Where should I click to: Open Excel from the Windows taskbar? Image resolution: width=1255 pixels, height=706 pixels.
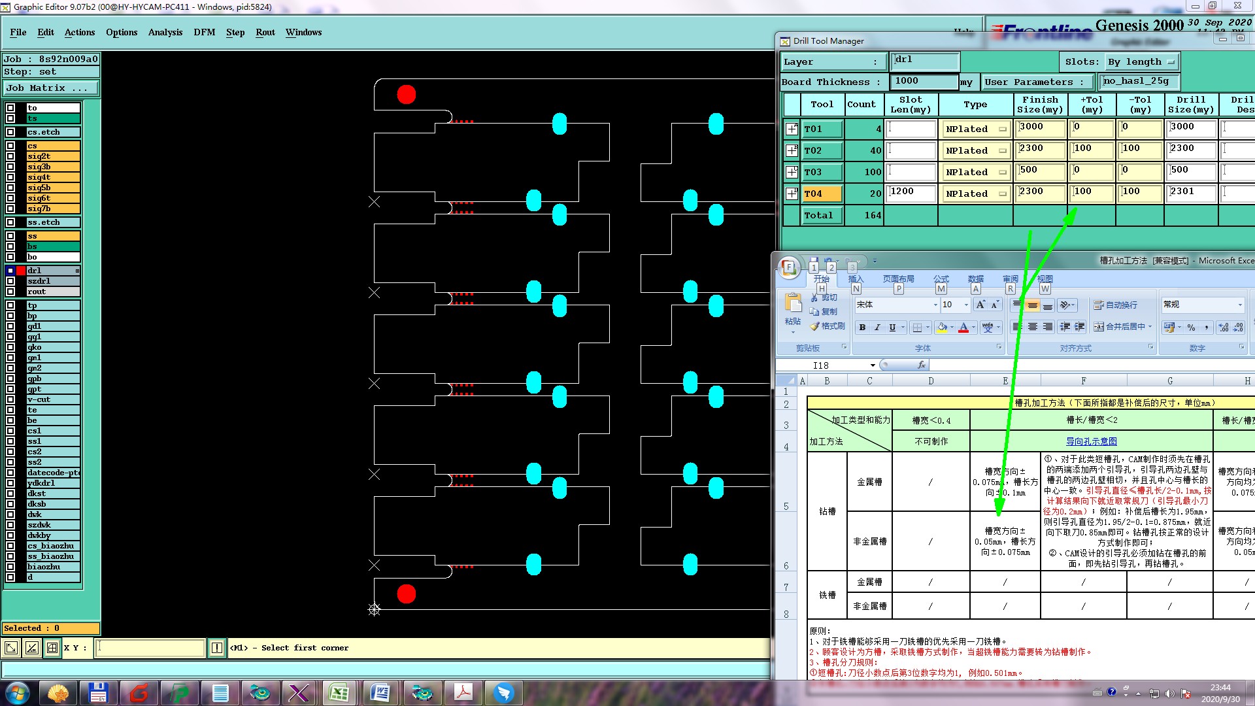339,692
